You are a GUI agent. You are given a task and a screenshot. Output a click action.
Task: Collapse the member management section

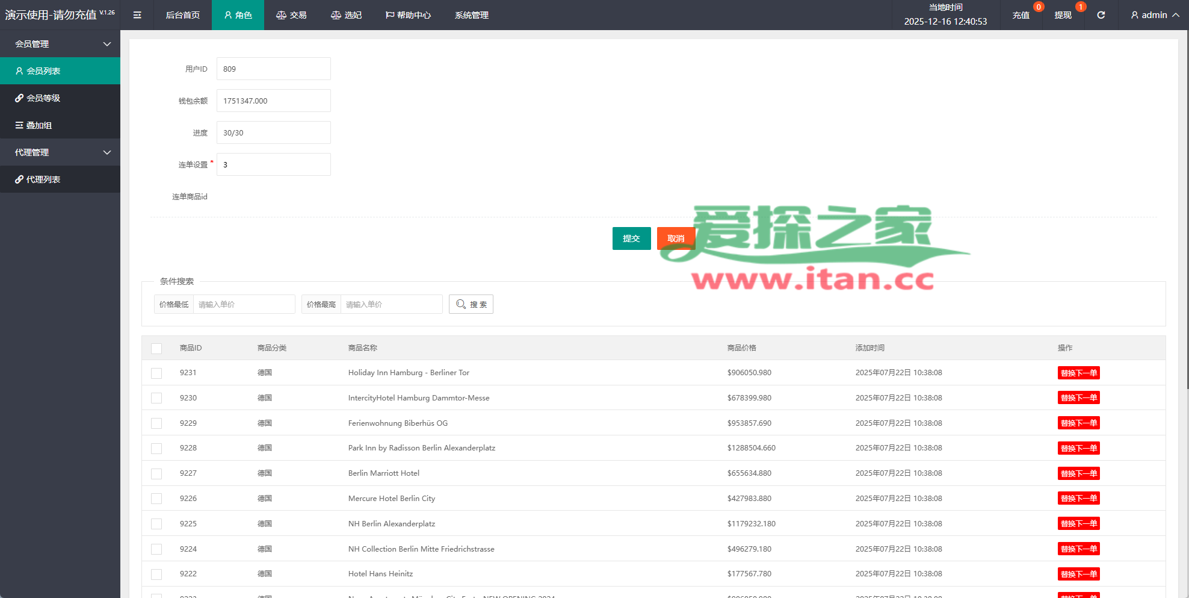click(60, 44)
